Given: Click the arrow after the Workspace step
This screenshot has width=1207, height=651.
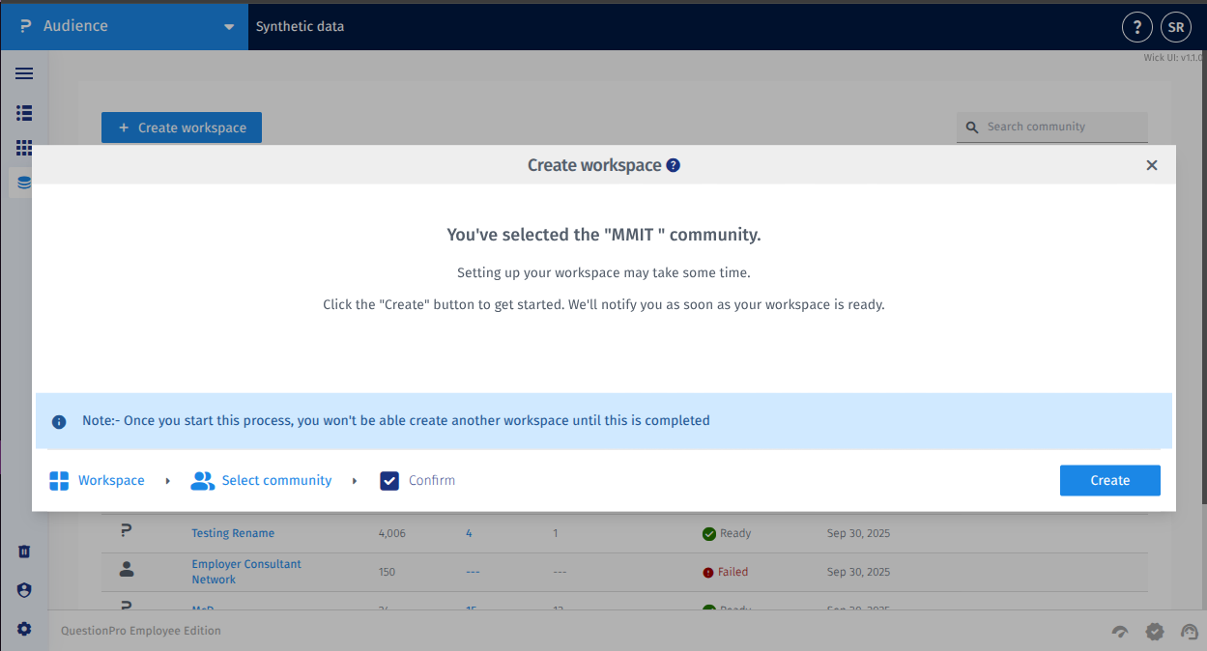Looking at the screenshot, I should click(x=168, y=480).
